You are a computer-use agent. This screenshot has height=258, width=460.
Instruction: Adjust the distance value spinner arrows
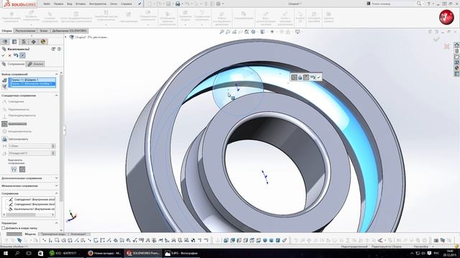53,145
